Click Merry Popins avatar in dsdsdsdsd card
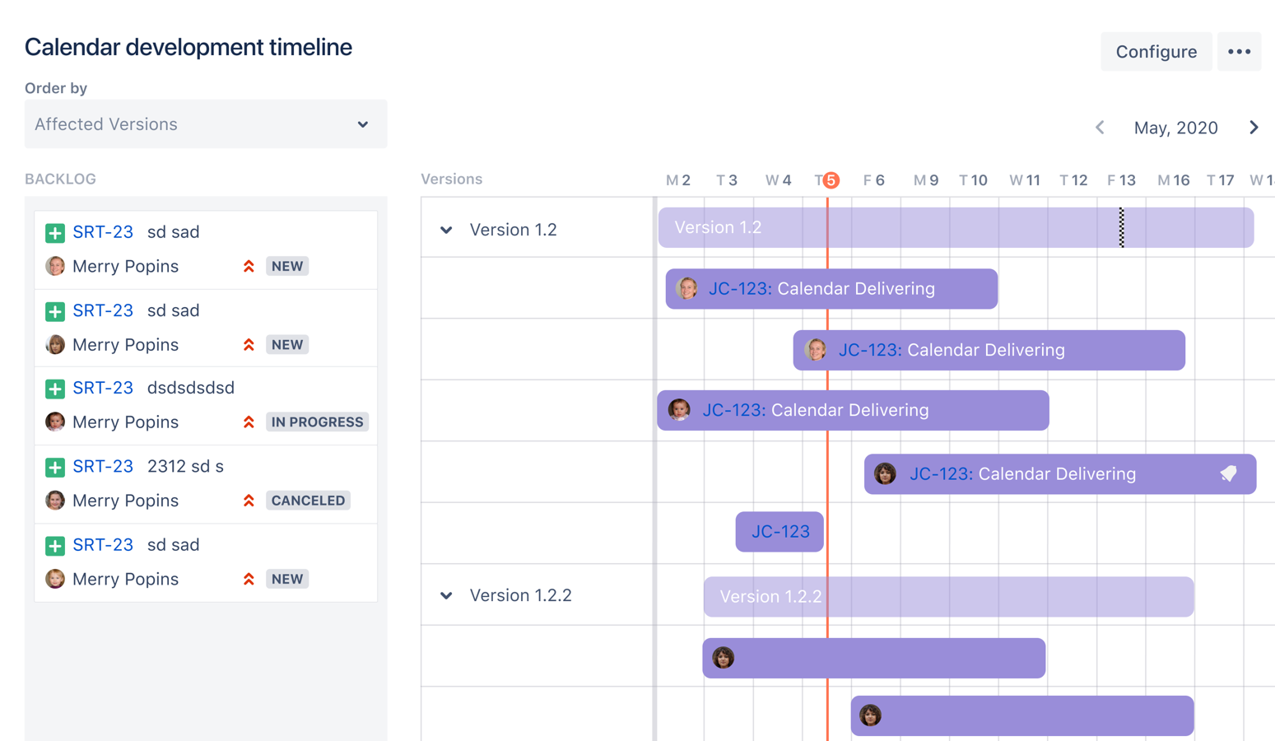Image resolution: width=1275 pixels, height=741 pixels. (x=55, y=422)
